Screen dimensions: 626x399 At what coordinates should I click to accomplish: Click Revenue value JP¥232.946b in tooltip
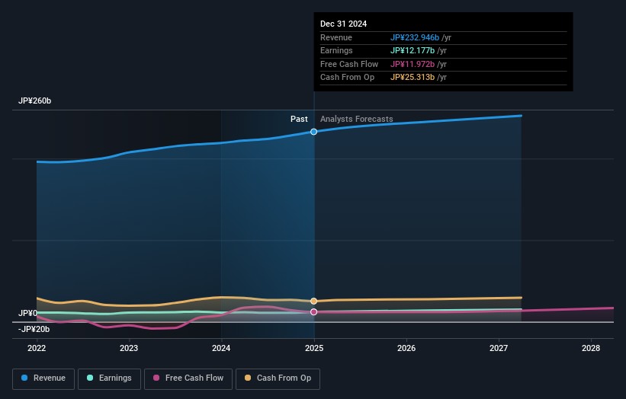(415, 37)
